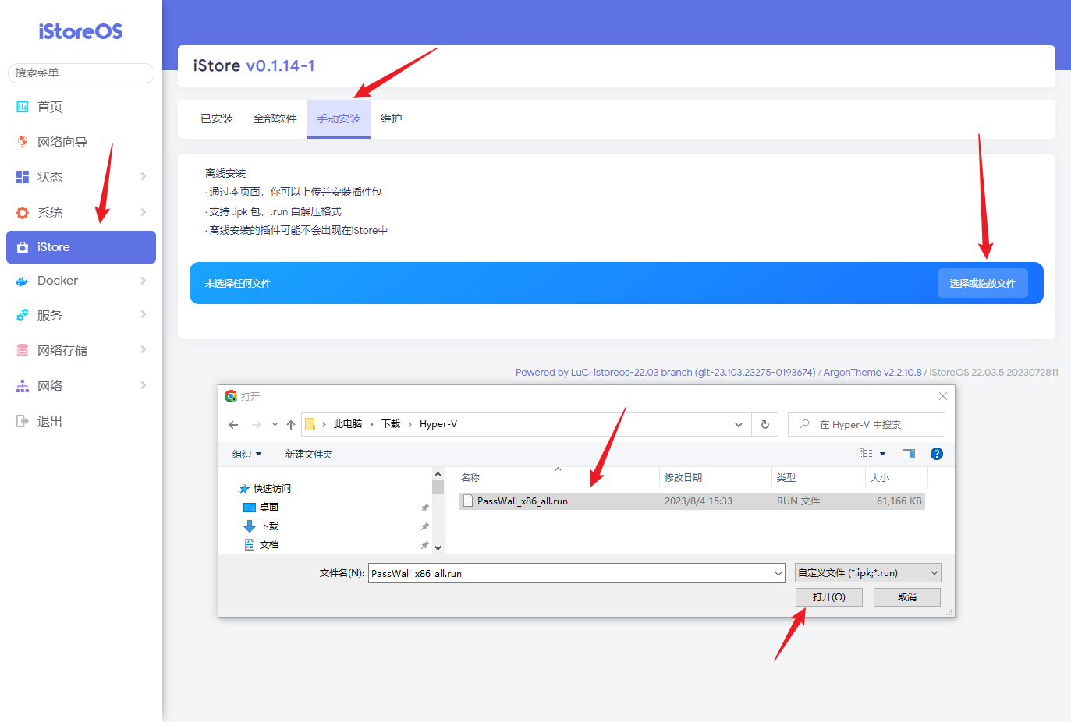Click navigation pane scroll up arrow

point(438,474)
